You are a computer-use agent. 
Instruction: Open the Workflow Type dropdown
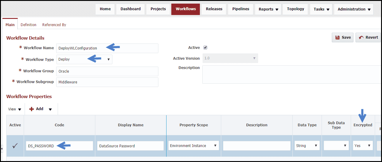tap(84, 59)
